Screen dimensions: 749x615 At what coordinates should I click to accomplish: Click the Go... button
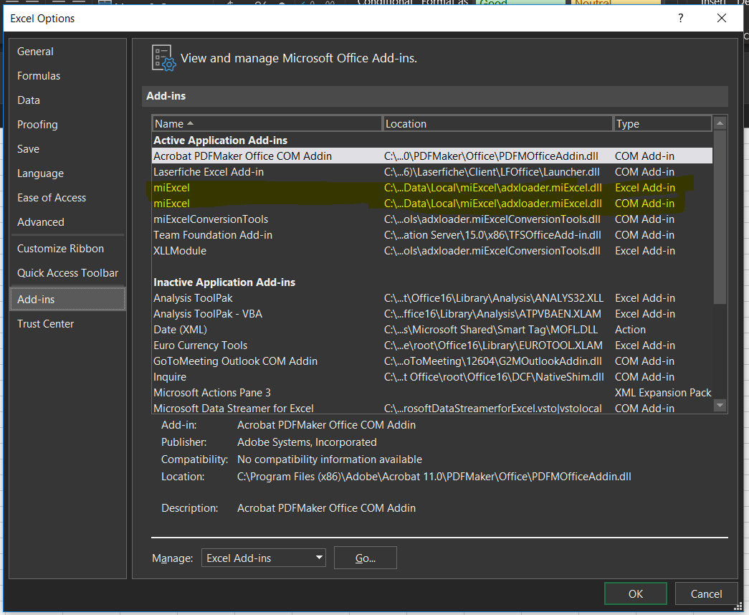366,558
